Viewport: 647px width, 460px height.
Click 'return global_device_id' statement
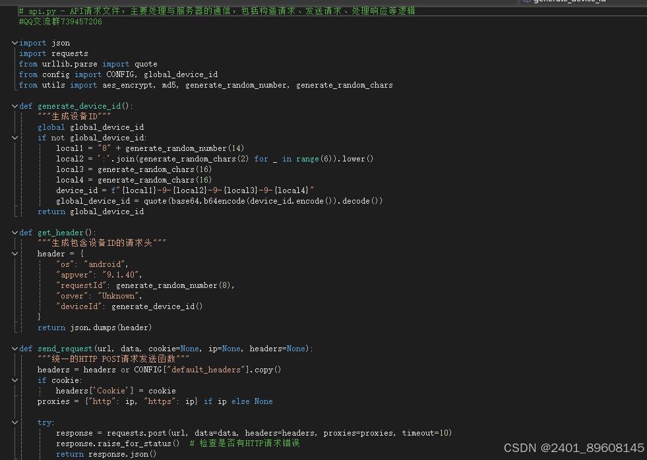point(90,212)
